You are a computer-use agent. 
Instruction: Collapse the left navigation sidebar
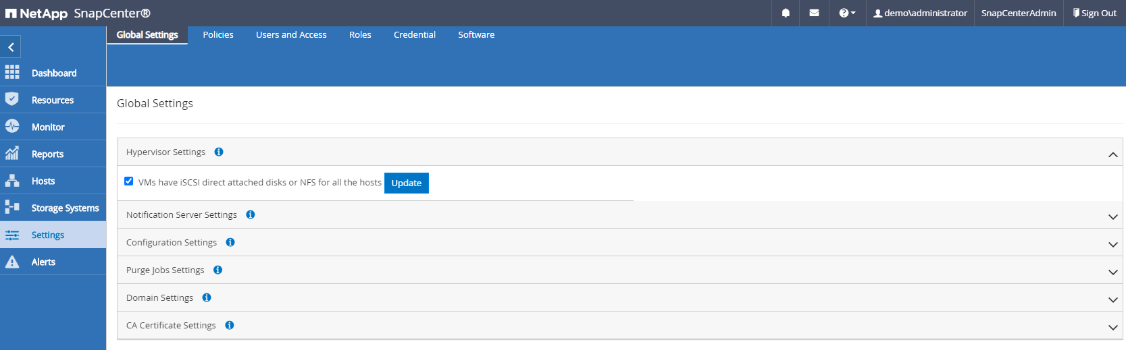click(11, 47)
